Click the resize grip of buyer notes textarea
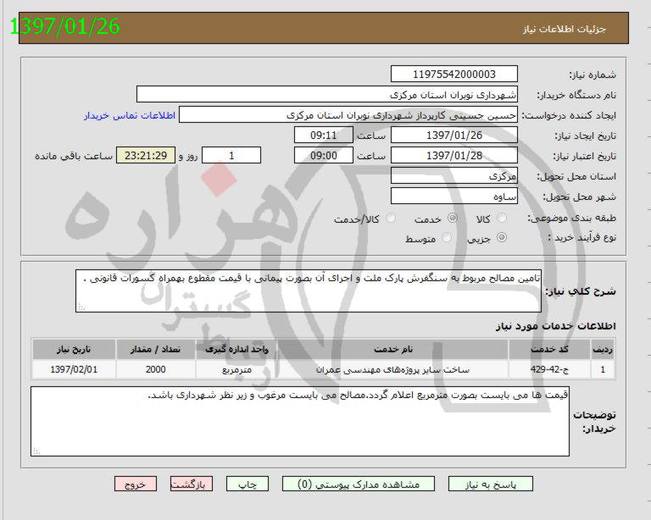 coord(36,451)
